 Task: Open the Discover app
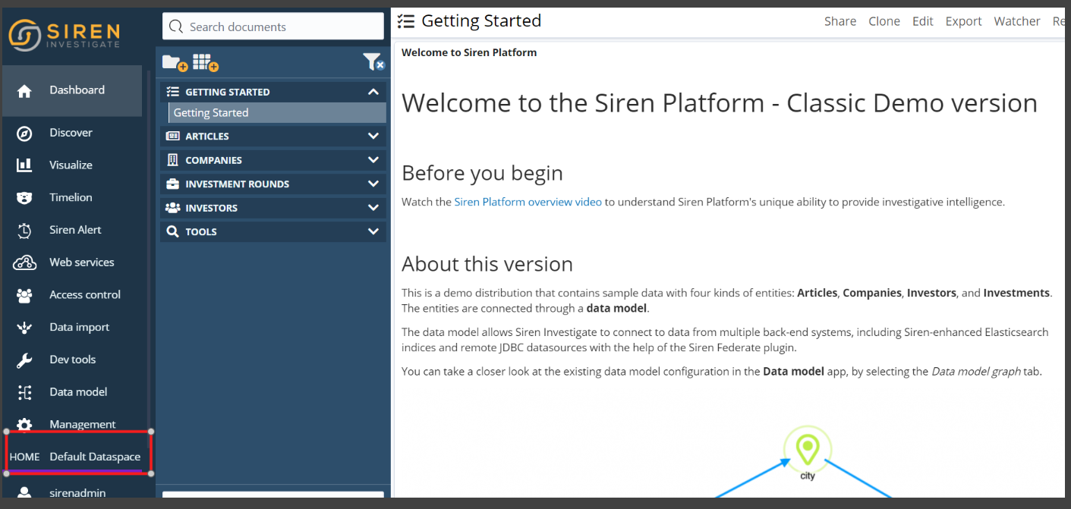[x=72, y=133]
